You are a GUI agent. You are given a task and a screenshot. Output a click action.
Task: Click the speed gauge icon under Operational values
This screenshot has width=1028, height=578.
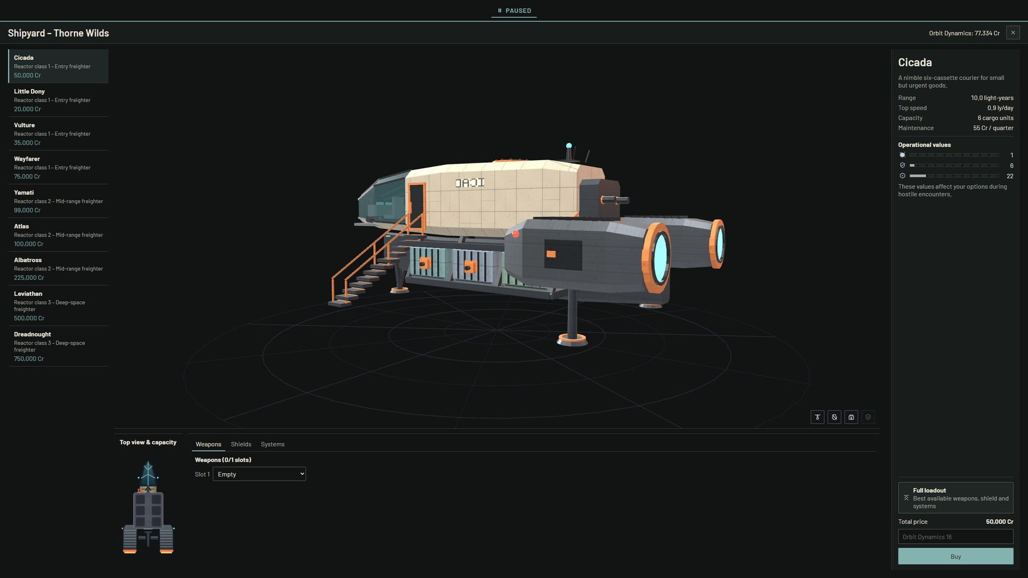902,176
